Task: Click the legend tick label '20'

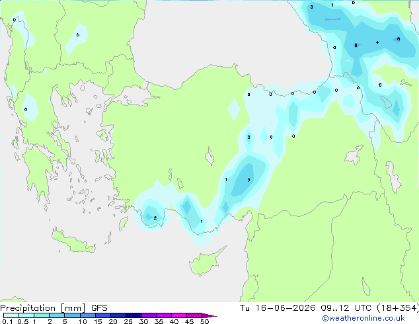Action: [113, 321]
